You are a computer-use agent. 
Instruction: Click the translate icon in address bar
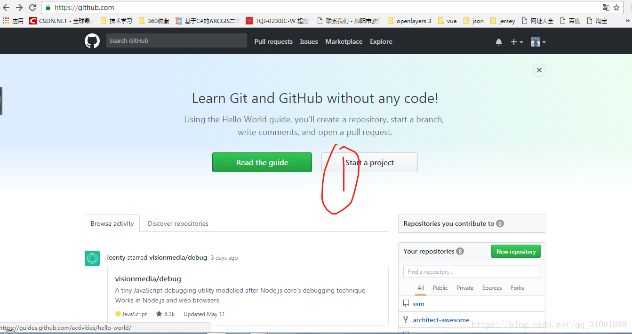tap(606, 8)
